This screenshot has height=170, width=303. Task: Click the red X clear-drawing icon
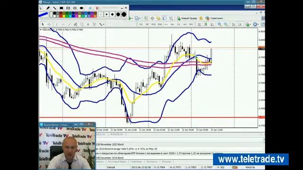(x=97, y=8)
